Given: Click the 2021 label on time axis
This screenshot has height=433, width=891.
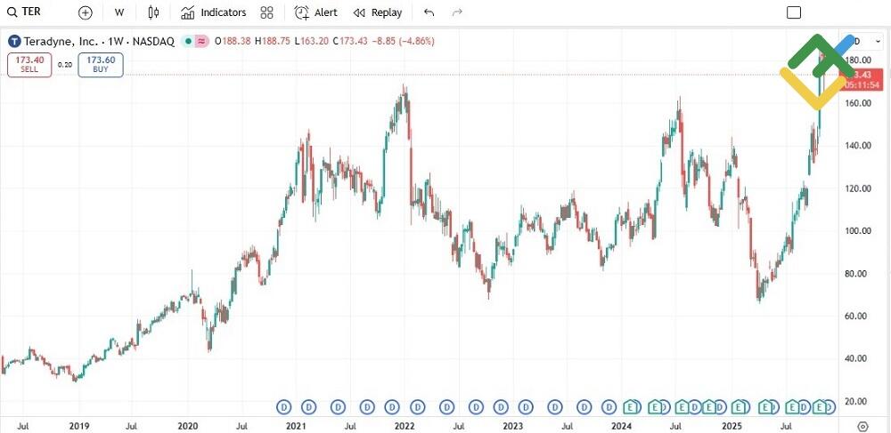Looking at the screenshot, I should 296,425.
